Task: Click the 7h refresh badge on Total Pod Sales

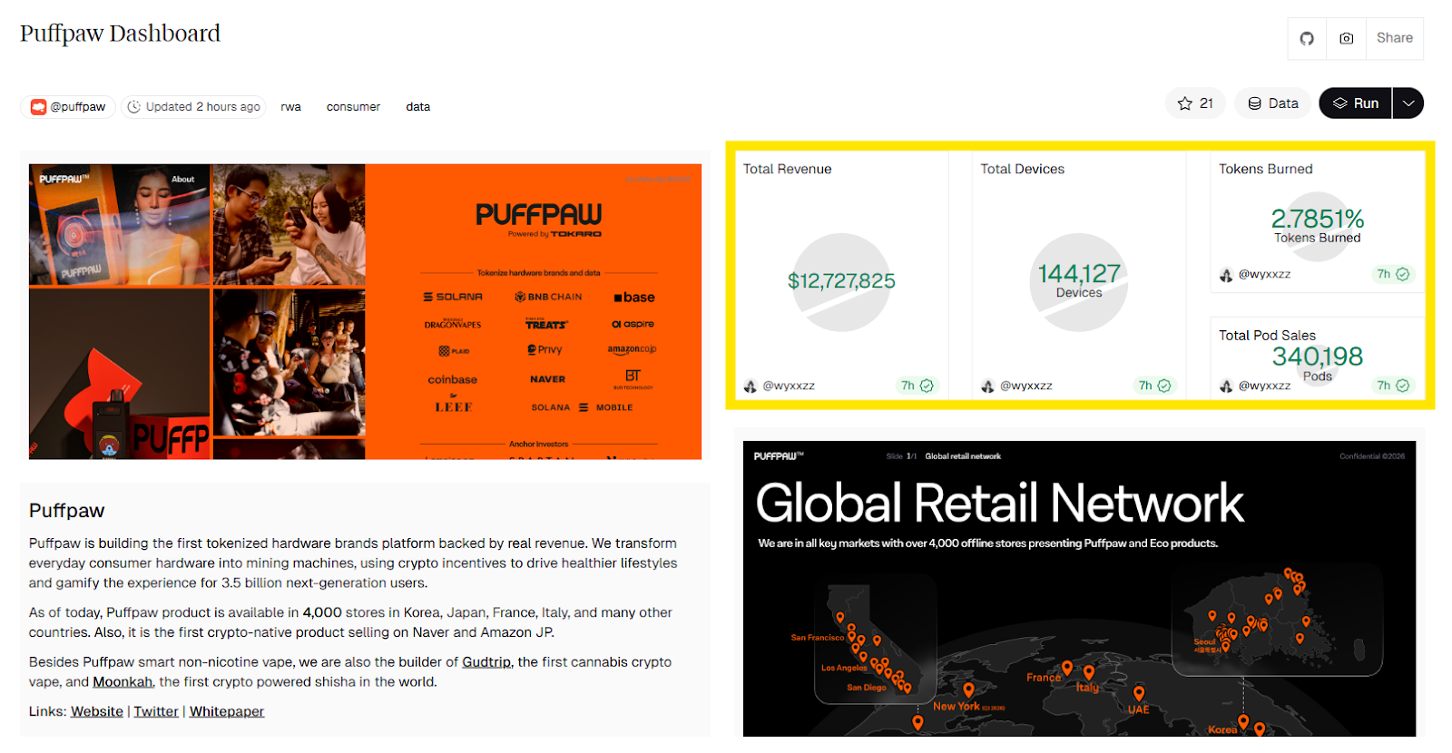Action: [x=1393, y=386]
